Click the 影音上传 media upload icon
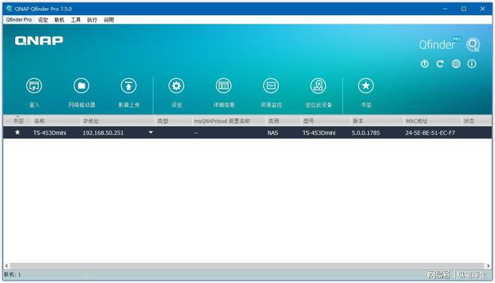Viewport: 495px width, 283px height. 129,85
